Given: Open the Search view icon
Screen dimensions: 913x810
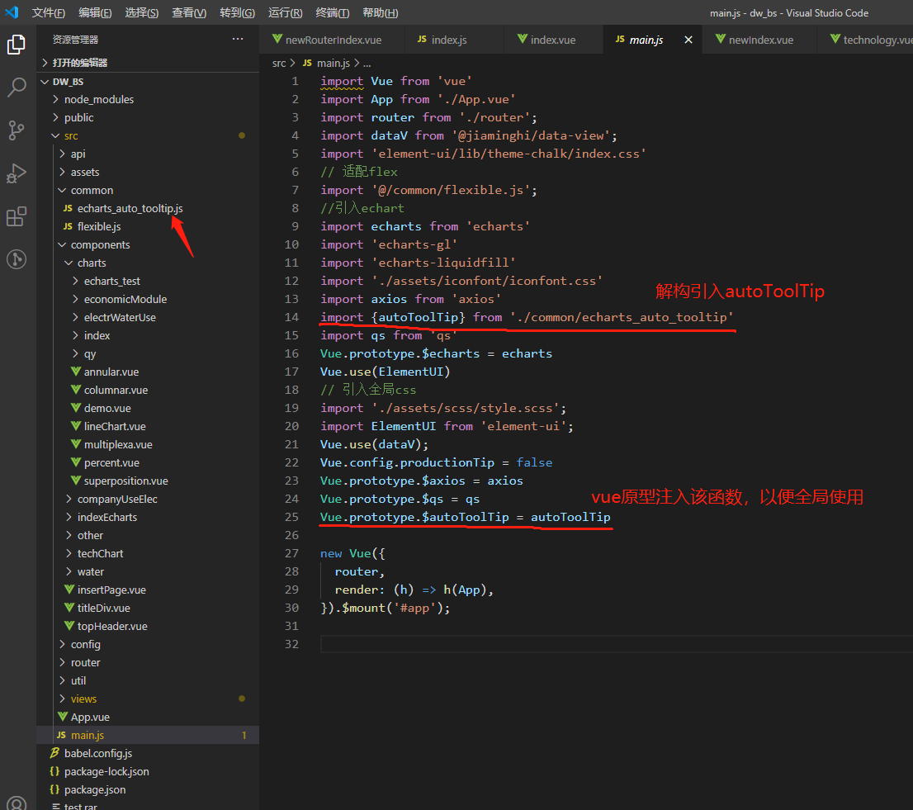Looking at the screenshot, I should pyautogui.click(x=17, y=88).
